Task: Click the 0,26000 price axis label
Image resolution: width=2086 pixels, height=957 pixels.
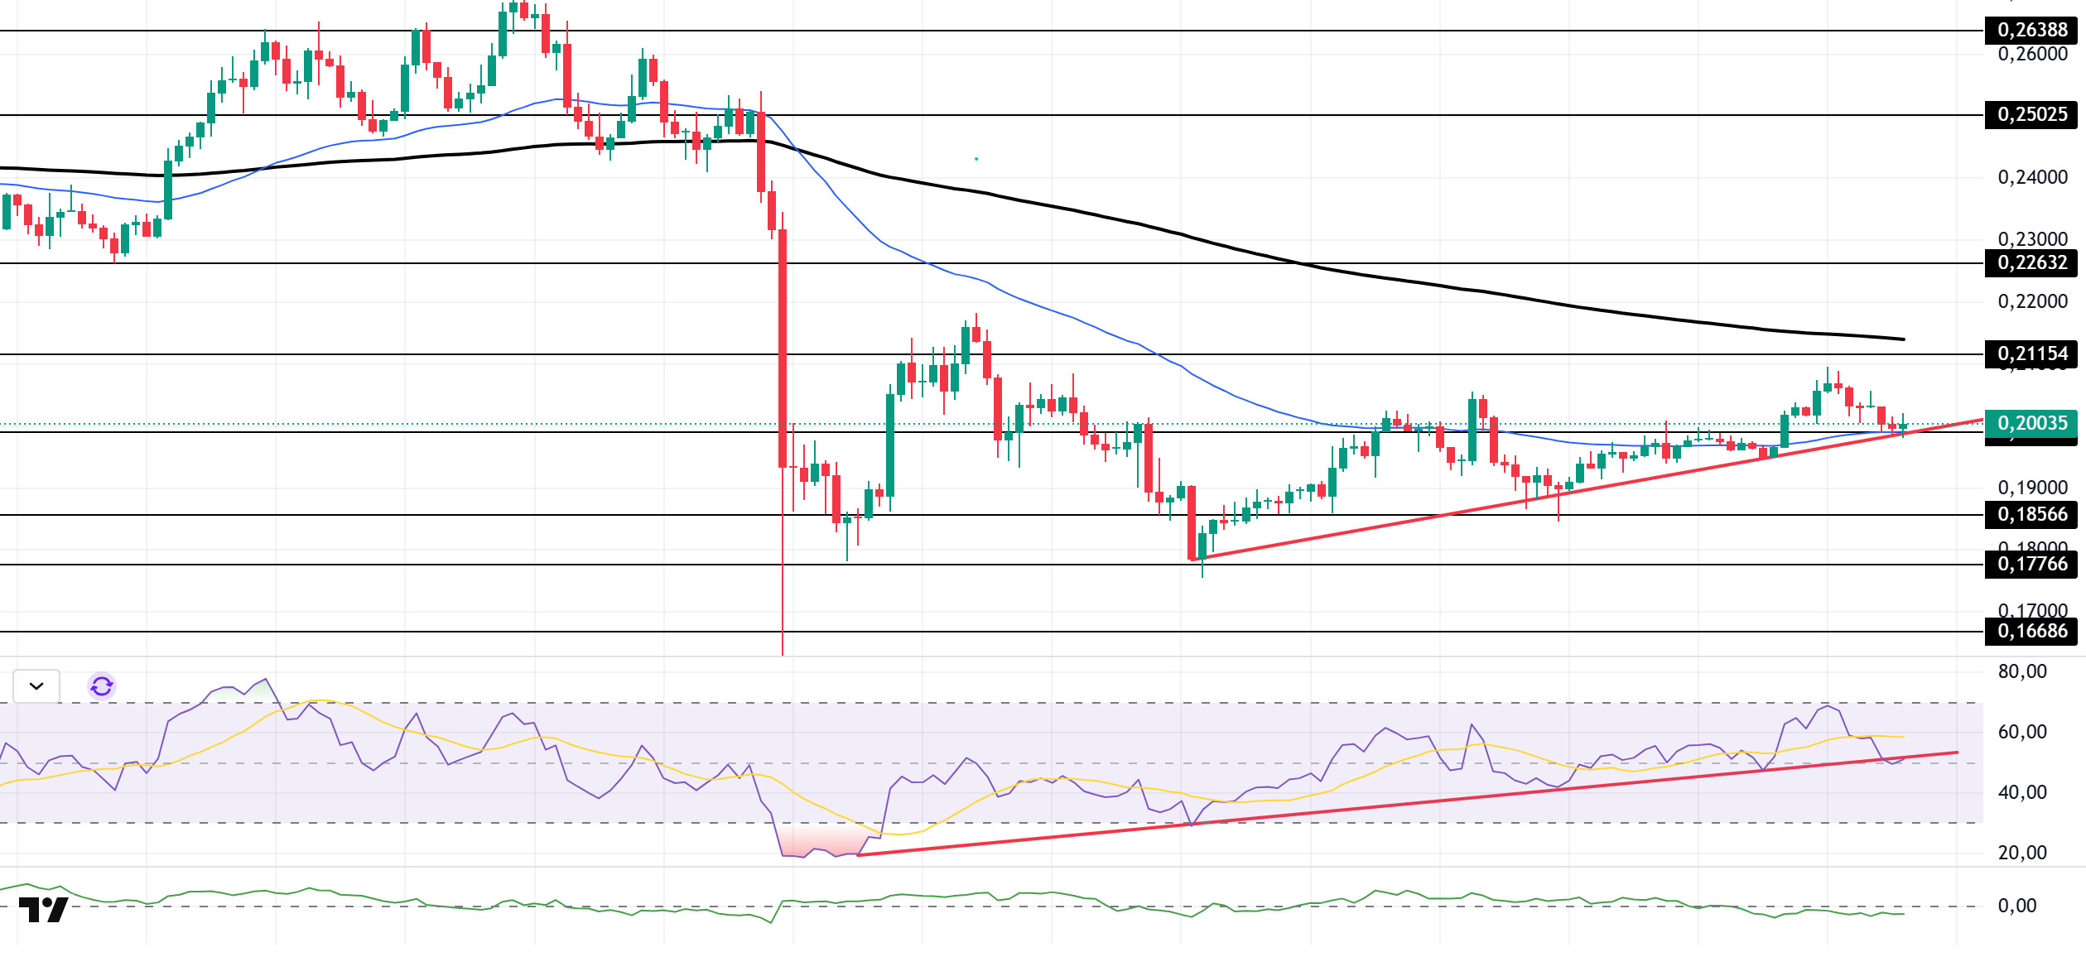Action: pos(2031,55)
